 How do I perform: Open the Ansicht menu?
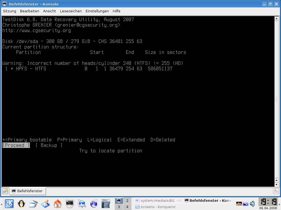[49, 11]
